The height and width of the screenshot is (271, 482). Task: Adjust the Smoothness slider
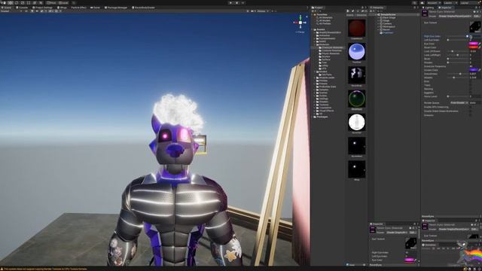pos(458,74)
